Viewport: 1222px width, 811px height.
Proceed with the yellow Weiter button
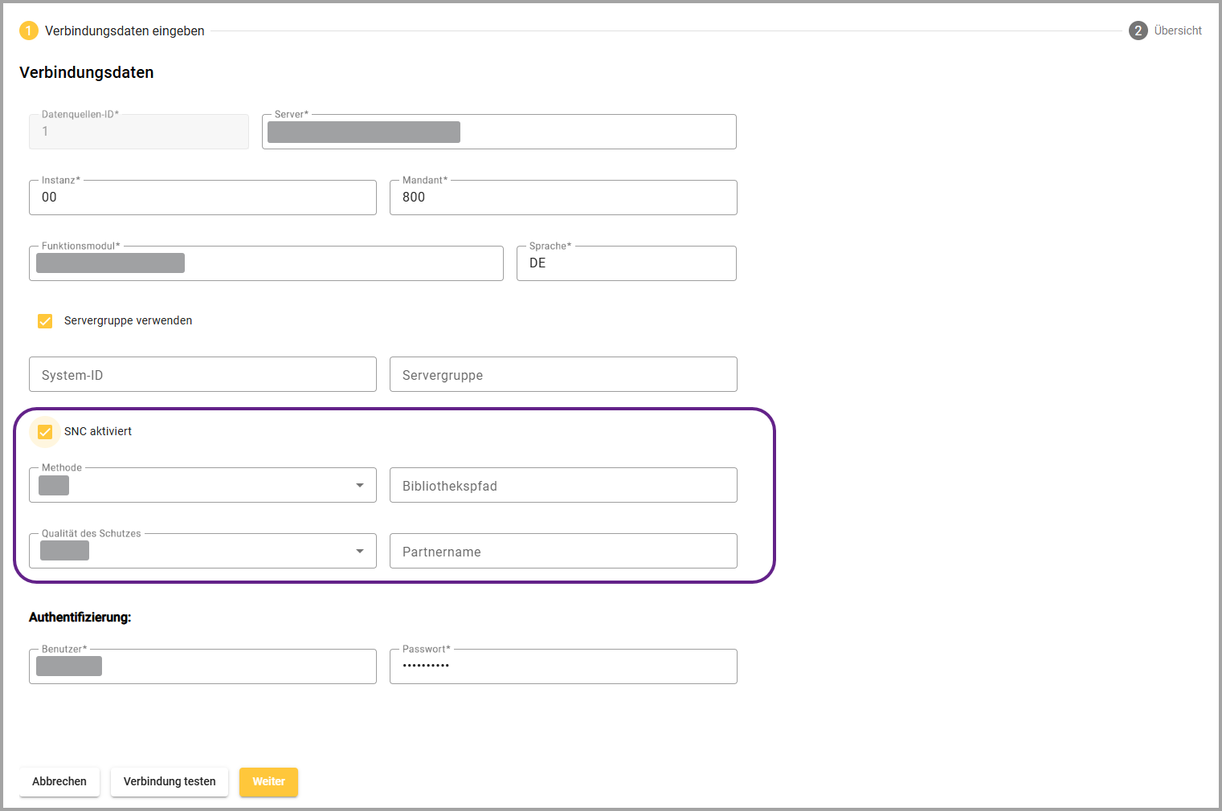(268, 781)
